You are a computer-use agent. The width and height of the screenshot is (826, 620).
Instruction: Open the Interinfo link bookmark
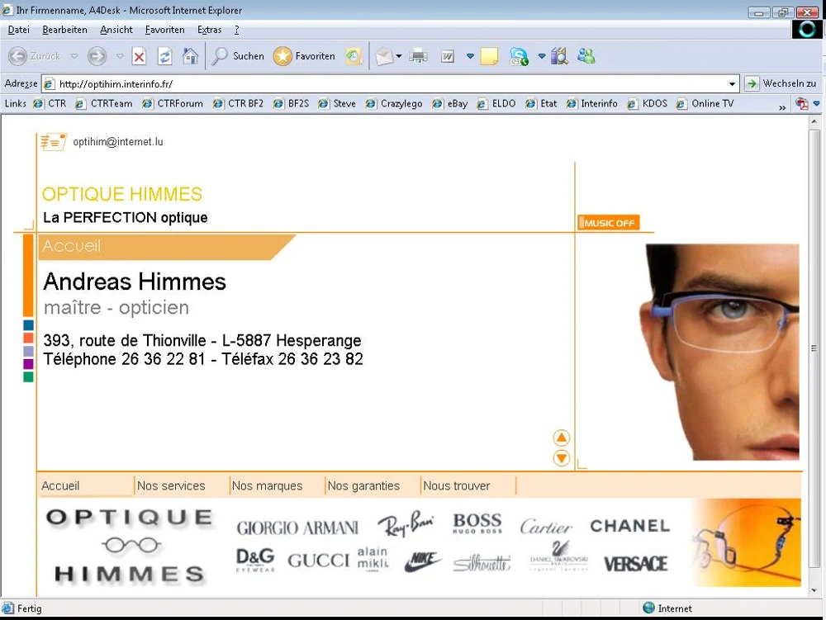[x=592, y=104]
